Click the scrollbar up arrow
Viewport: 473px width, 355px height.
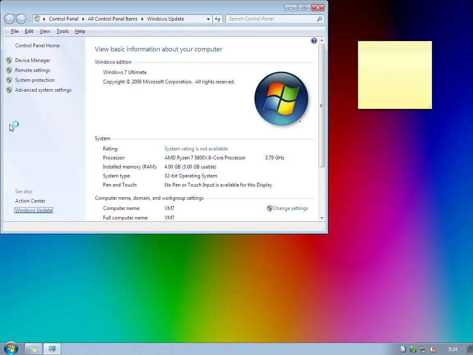tap(322, 40)
